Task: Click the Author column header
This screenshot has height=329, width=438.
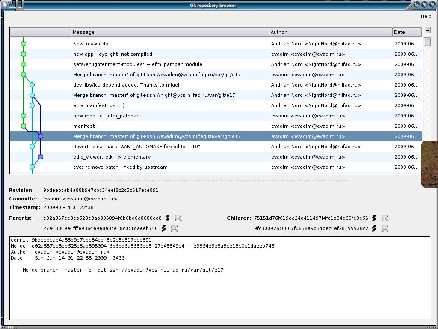Action: (331, 32)
